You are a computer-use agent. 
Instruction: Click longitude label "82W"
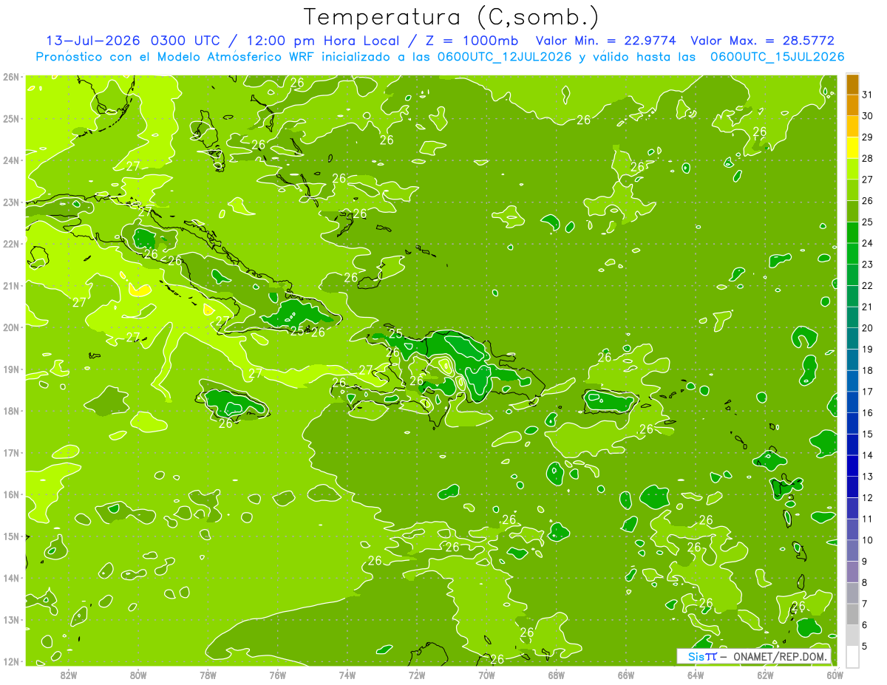(69, 675)
